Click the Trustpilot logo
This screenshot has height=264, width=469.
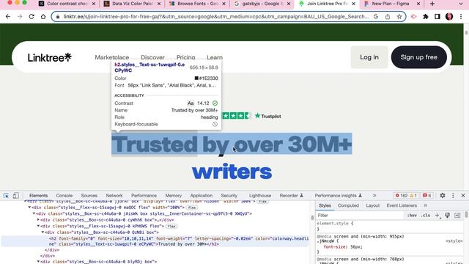(x=268, y=116)
